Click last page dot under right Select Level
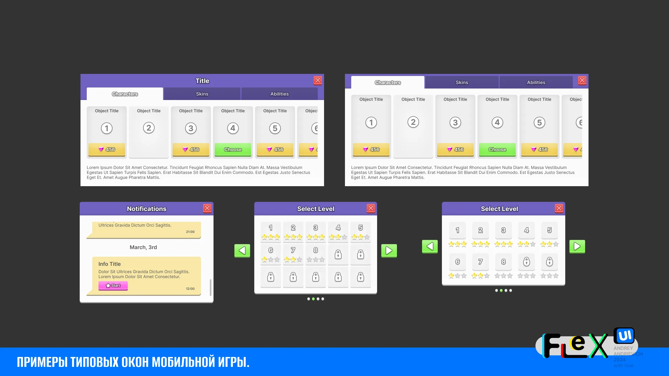Screen dimensions: 669x376 pyautogui.click(x=511, y=290)
